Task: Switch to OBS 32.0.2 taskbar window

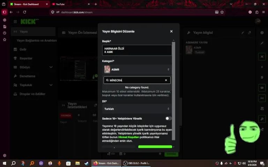Action: 136,163
